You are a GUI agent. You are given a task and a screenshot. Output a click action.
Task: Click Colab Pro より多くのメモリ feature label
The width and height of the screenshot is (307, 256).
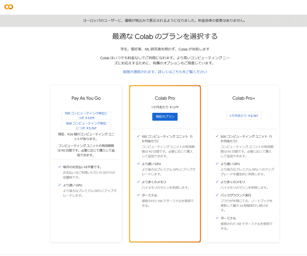pyautogui.click(x=154, y=182)
